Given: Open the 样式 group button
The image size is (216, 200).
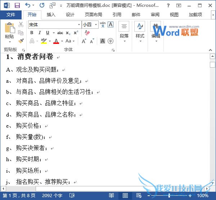Looking at the screenshot, I should tap(140, 32).
